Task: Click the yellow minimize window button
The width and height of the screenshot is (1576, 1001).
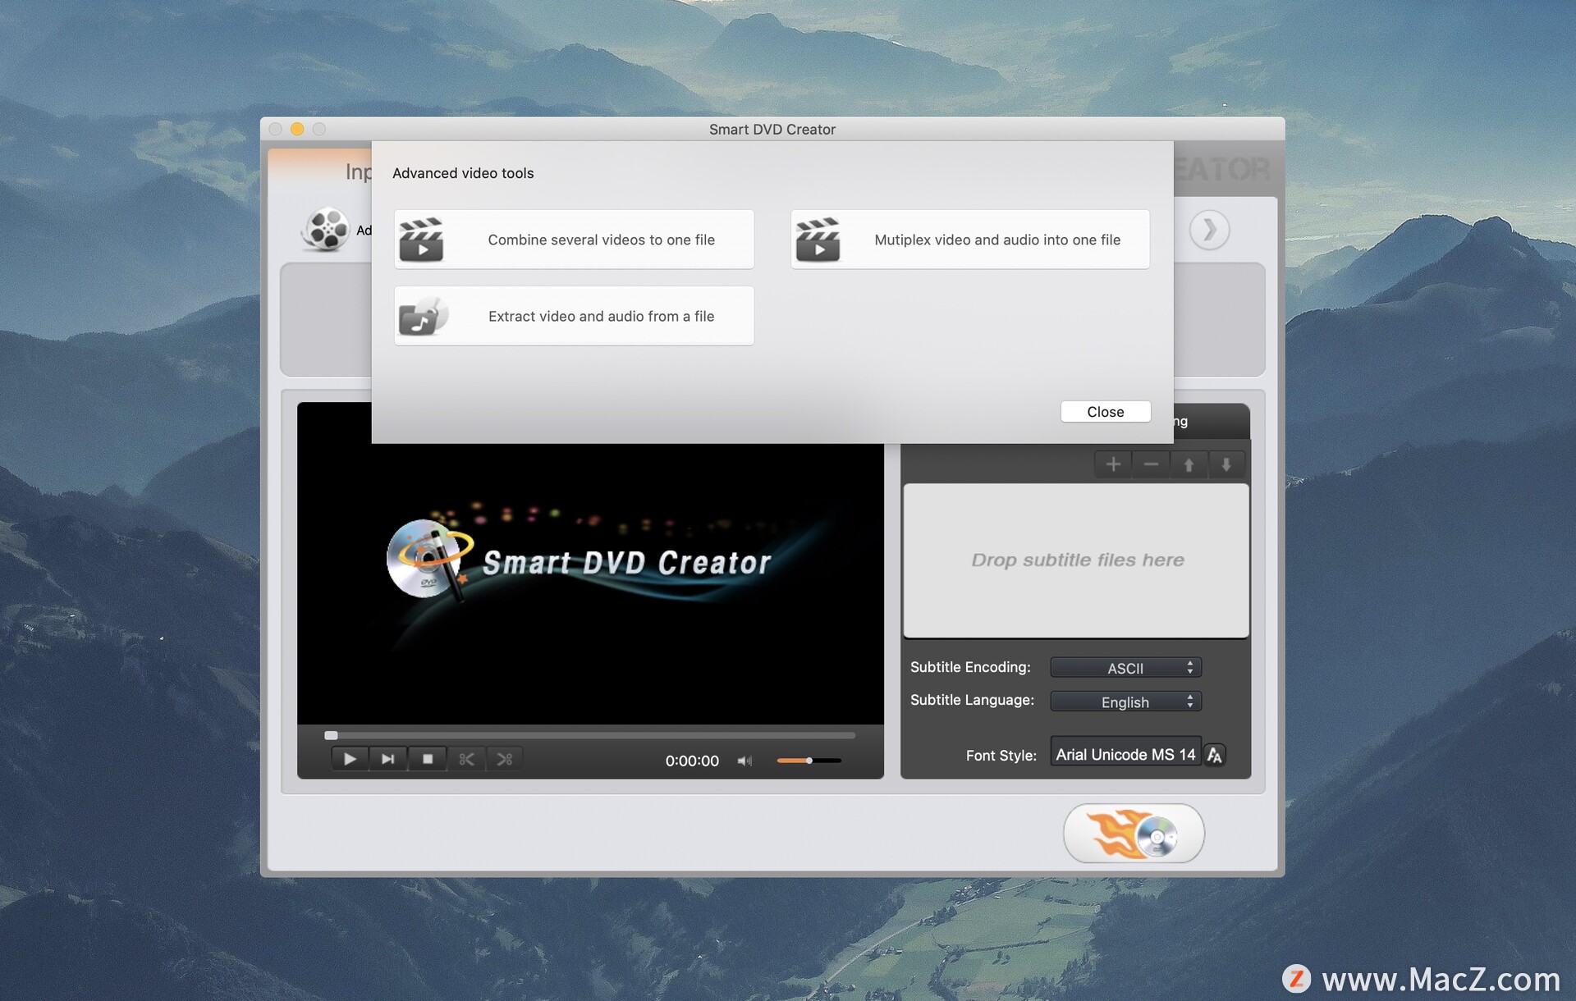Action: coord(297,129)
